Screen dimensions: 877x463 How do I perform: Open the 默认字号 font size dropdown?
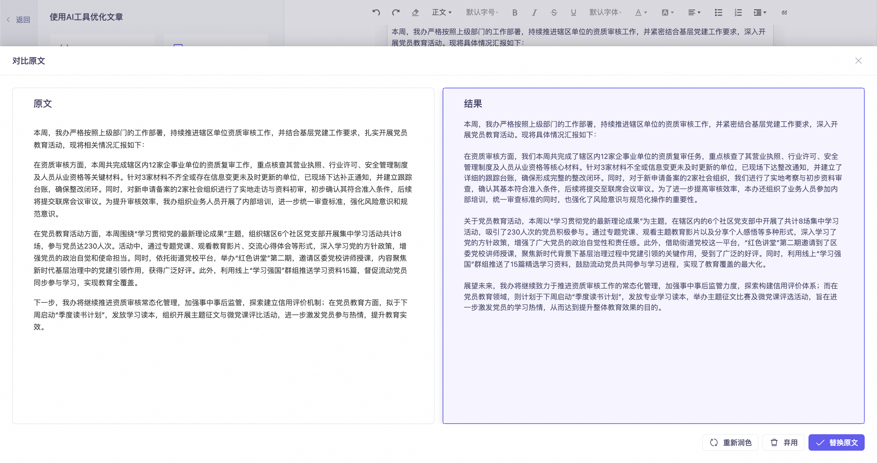[x=482, y=13]
